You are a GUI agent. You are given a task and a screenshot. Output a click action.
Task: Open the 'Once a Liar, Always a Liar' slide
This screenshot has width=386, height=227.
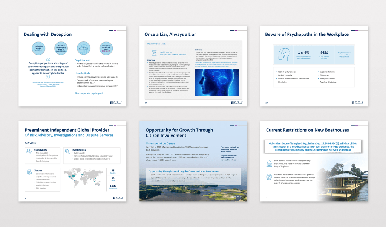193,66
